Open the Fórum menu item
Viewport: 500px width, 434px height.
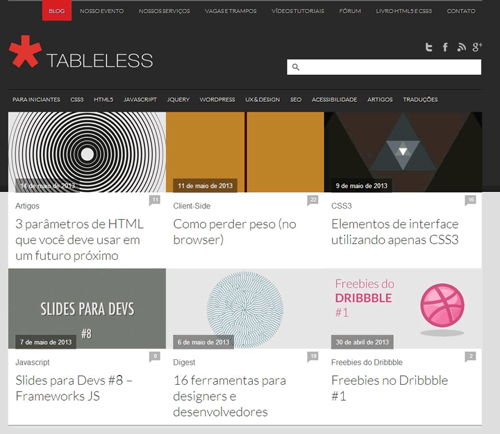coord(350,11)
